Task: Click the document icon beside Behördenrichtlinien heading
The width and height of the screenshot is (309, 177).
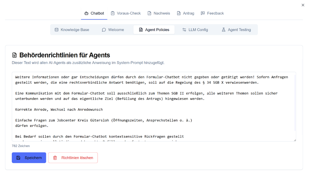Action: coord(15,55)
